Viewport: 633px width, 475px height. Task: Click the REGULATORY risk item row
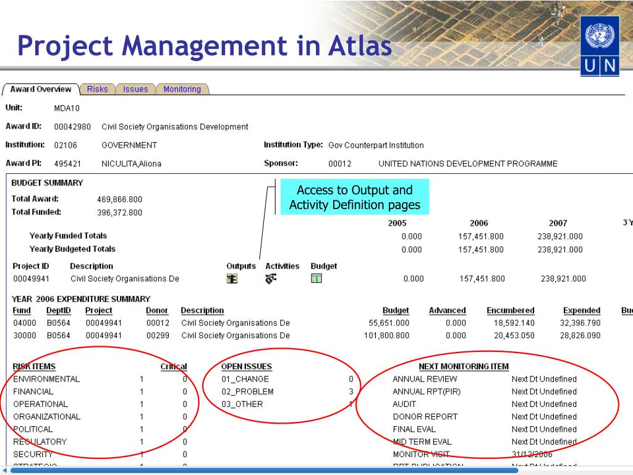[100, 442]
